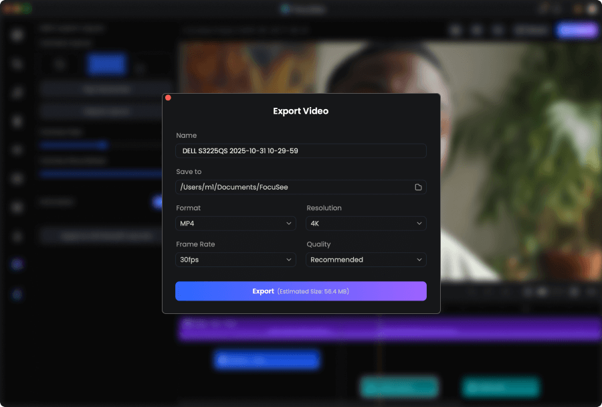The width and height of the screenshot is (602, 407).
Task: Expand the Resolution dropdown set to 4K
Action: tap(366, 224)
